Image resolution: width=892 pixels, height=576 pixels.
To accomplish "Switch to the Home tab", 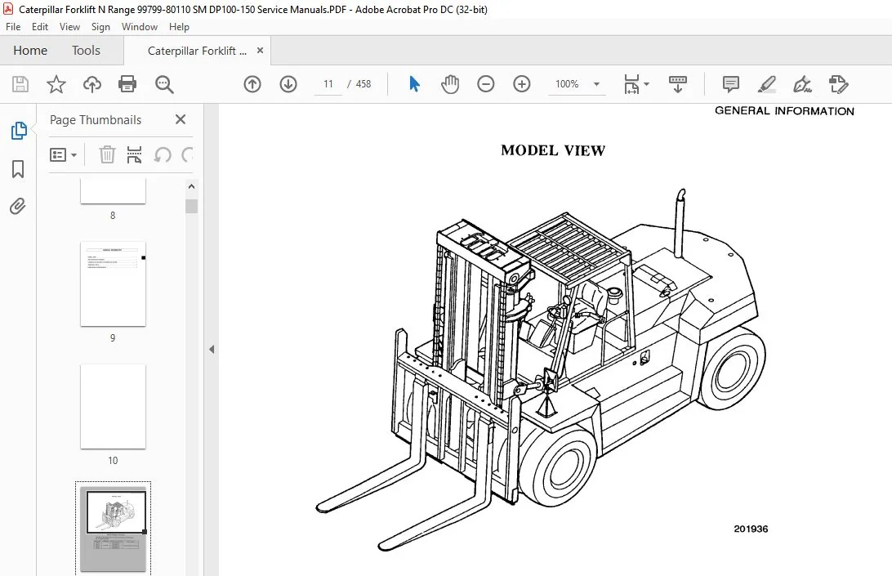I will click(30, 51).
